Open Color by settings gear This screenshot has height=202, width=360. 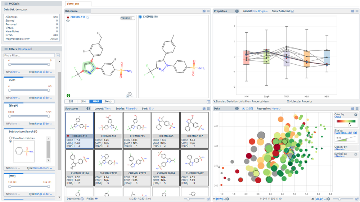click(356, 115)
